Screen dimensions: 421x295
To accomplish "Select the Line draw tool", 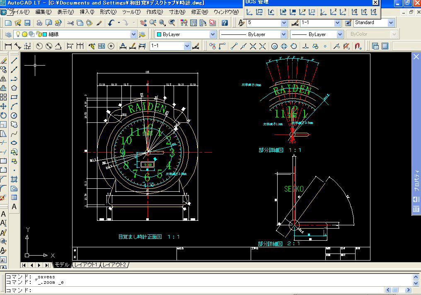I will point(14,61).
